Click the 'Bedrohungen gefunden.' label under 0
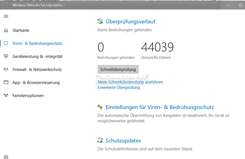Image resolution: width=245 pixels, height=159 pixels. click(116, 58)
